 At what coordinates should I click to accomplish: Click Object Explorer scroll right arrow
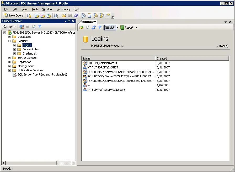[x=73, y=163]
